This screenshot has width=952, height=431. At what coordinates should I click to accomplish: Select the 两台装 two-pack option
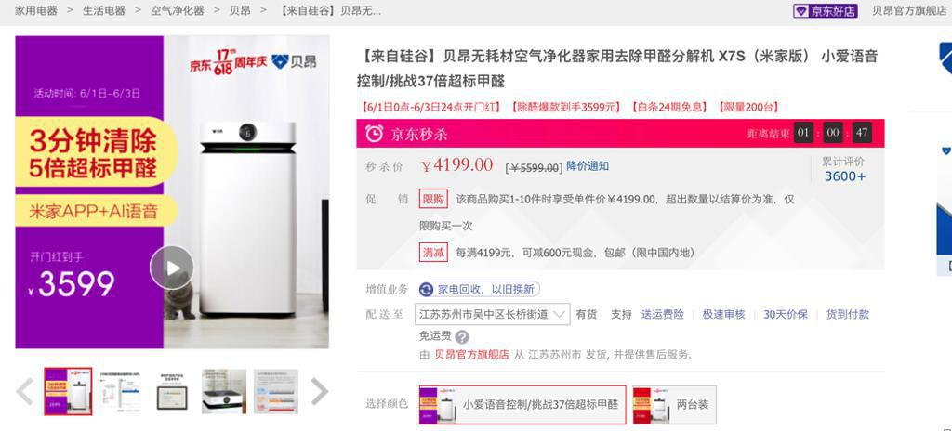[675, 404]
